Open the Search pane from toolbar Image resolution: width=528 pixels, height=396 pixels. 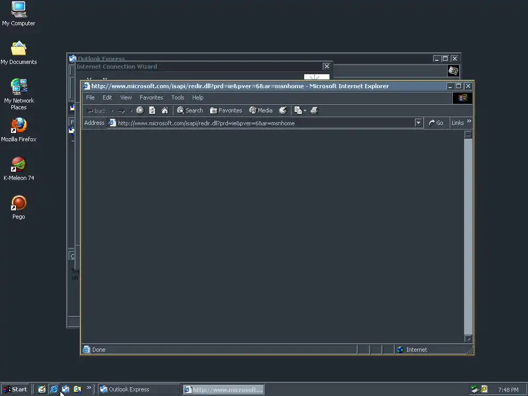point(190,110)
